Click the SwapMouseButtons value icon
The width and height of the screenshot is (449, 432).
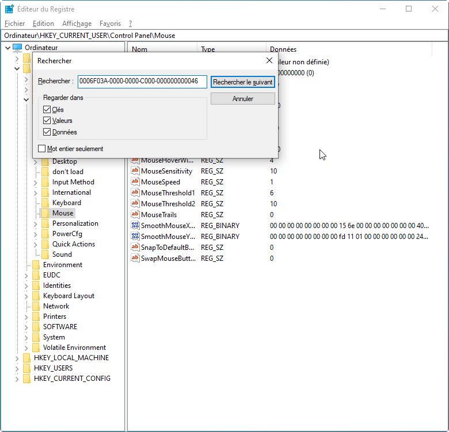coord(136,259)
